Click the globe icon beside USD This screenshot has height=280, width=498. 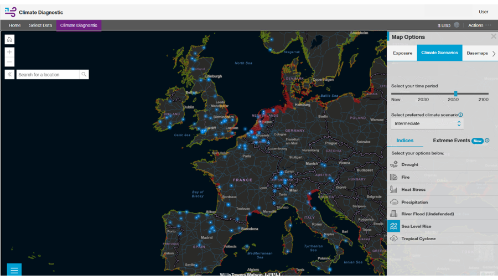click(456, 25)
